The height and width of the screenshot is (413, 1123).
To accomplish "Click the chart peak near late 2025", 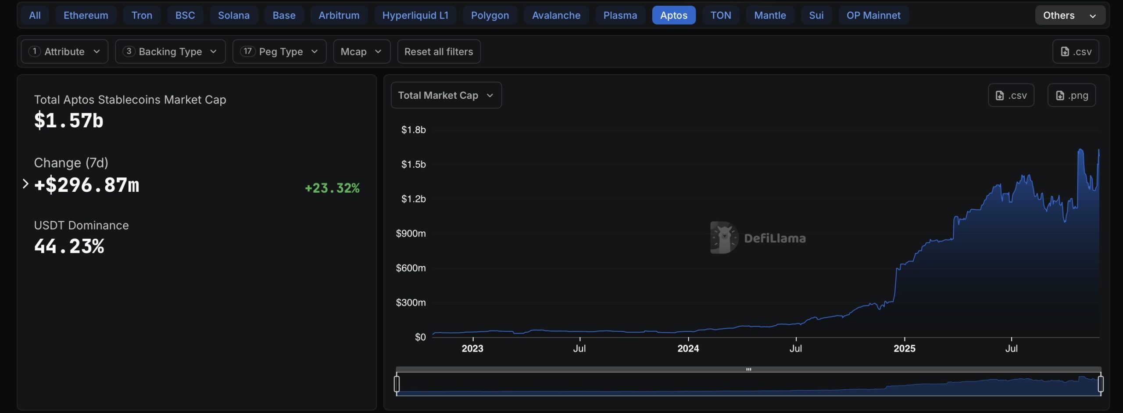I will pos(1080,151).
